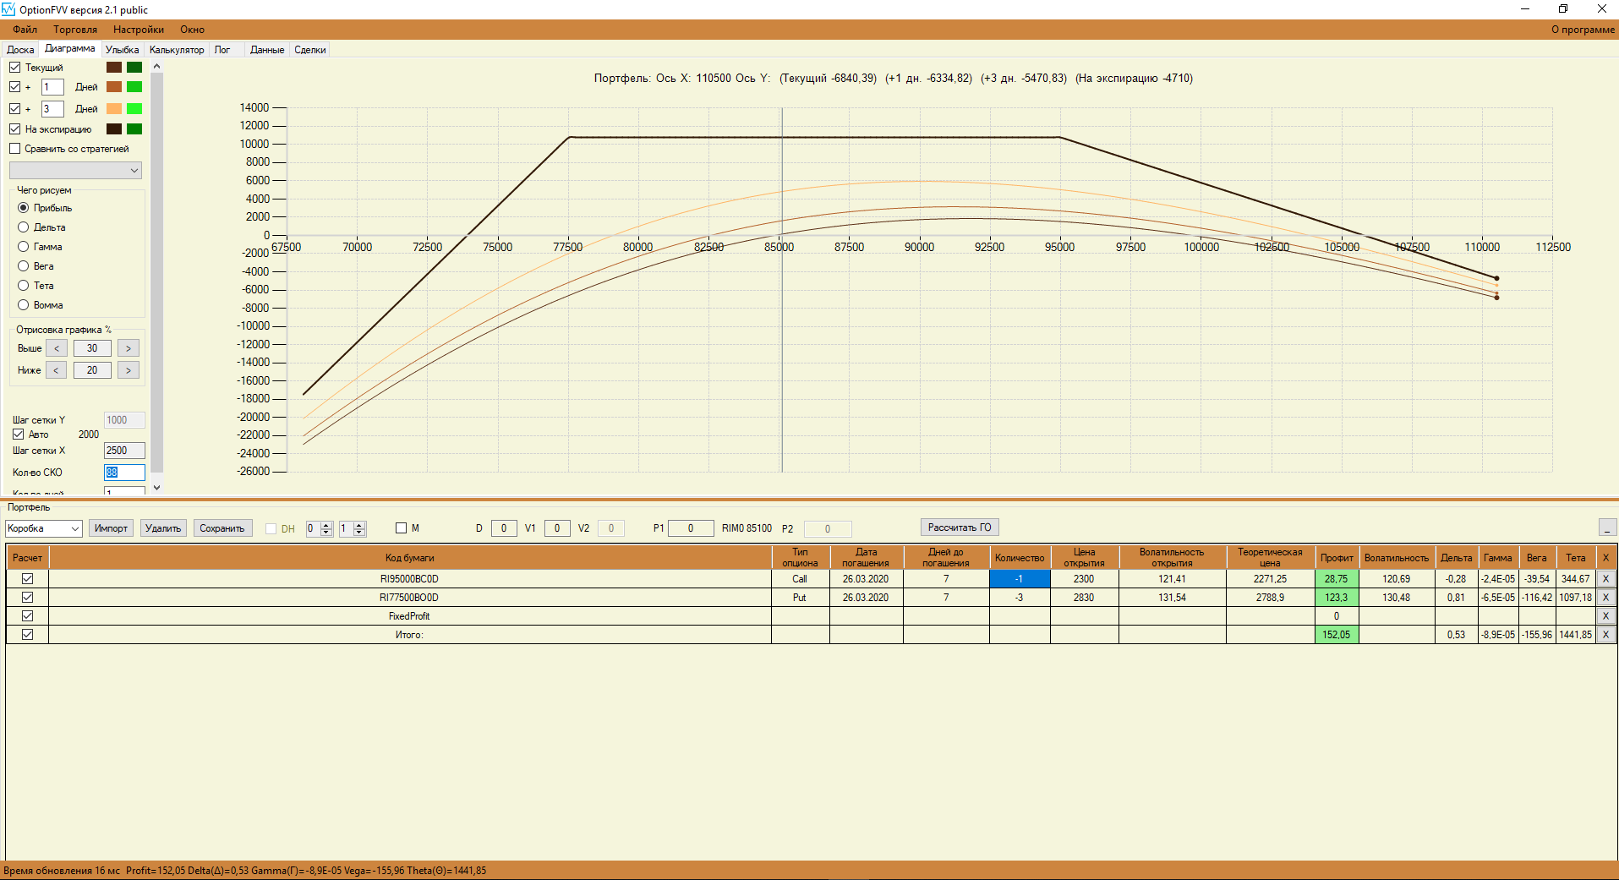Open the Окно menu
Screen dimensions: 1619x880
click(192, 30)
